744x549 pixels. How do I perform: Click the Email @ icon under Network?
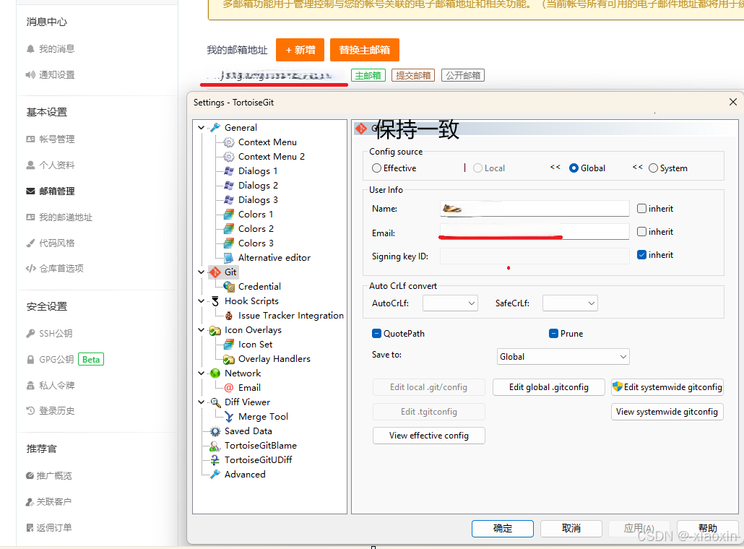point(229,388)
